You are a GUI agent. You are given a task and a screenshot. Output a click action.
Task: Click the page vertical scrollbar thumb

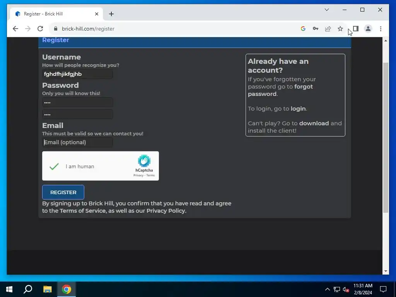pos(386,137)
